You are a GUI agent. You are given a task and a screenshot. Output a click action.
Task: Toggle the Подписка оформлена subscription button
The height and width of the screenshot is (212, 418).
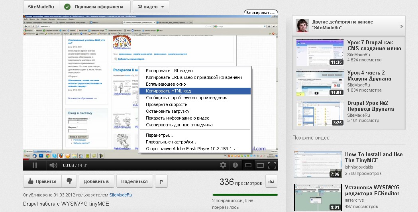click(94, 7)
